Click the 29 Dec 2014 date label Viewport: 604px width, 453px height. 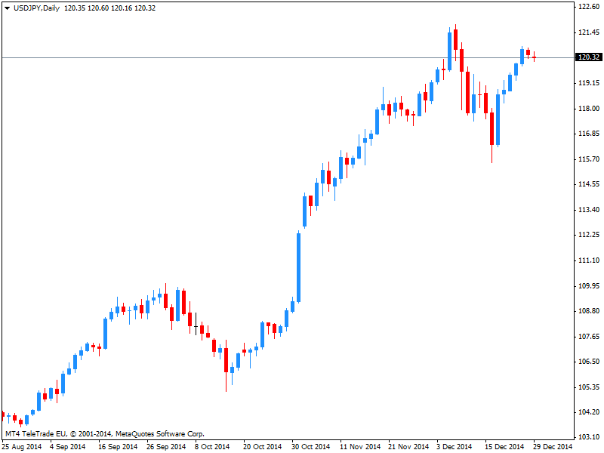coord(553,447)
